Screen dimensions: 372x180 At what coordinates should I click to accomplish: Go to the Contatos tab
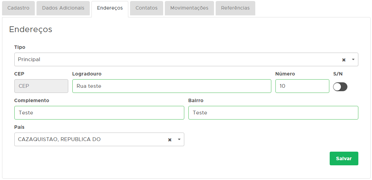[x=146, y=8]
